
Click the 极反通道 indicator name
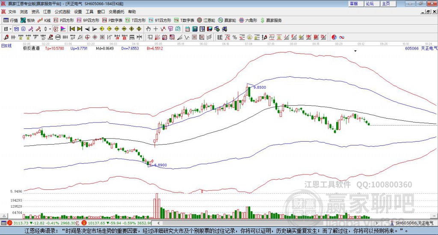[31, 48]
